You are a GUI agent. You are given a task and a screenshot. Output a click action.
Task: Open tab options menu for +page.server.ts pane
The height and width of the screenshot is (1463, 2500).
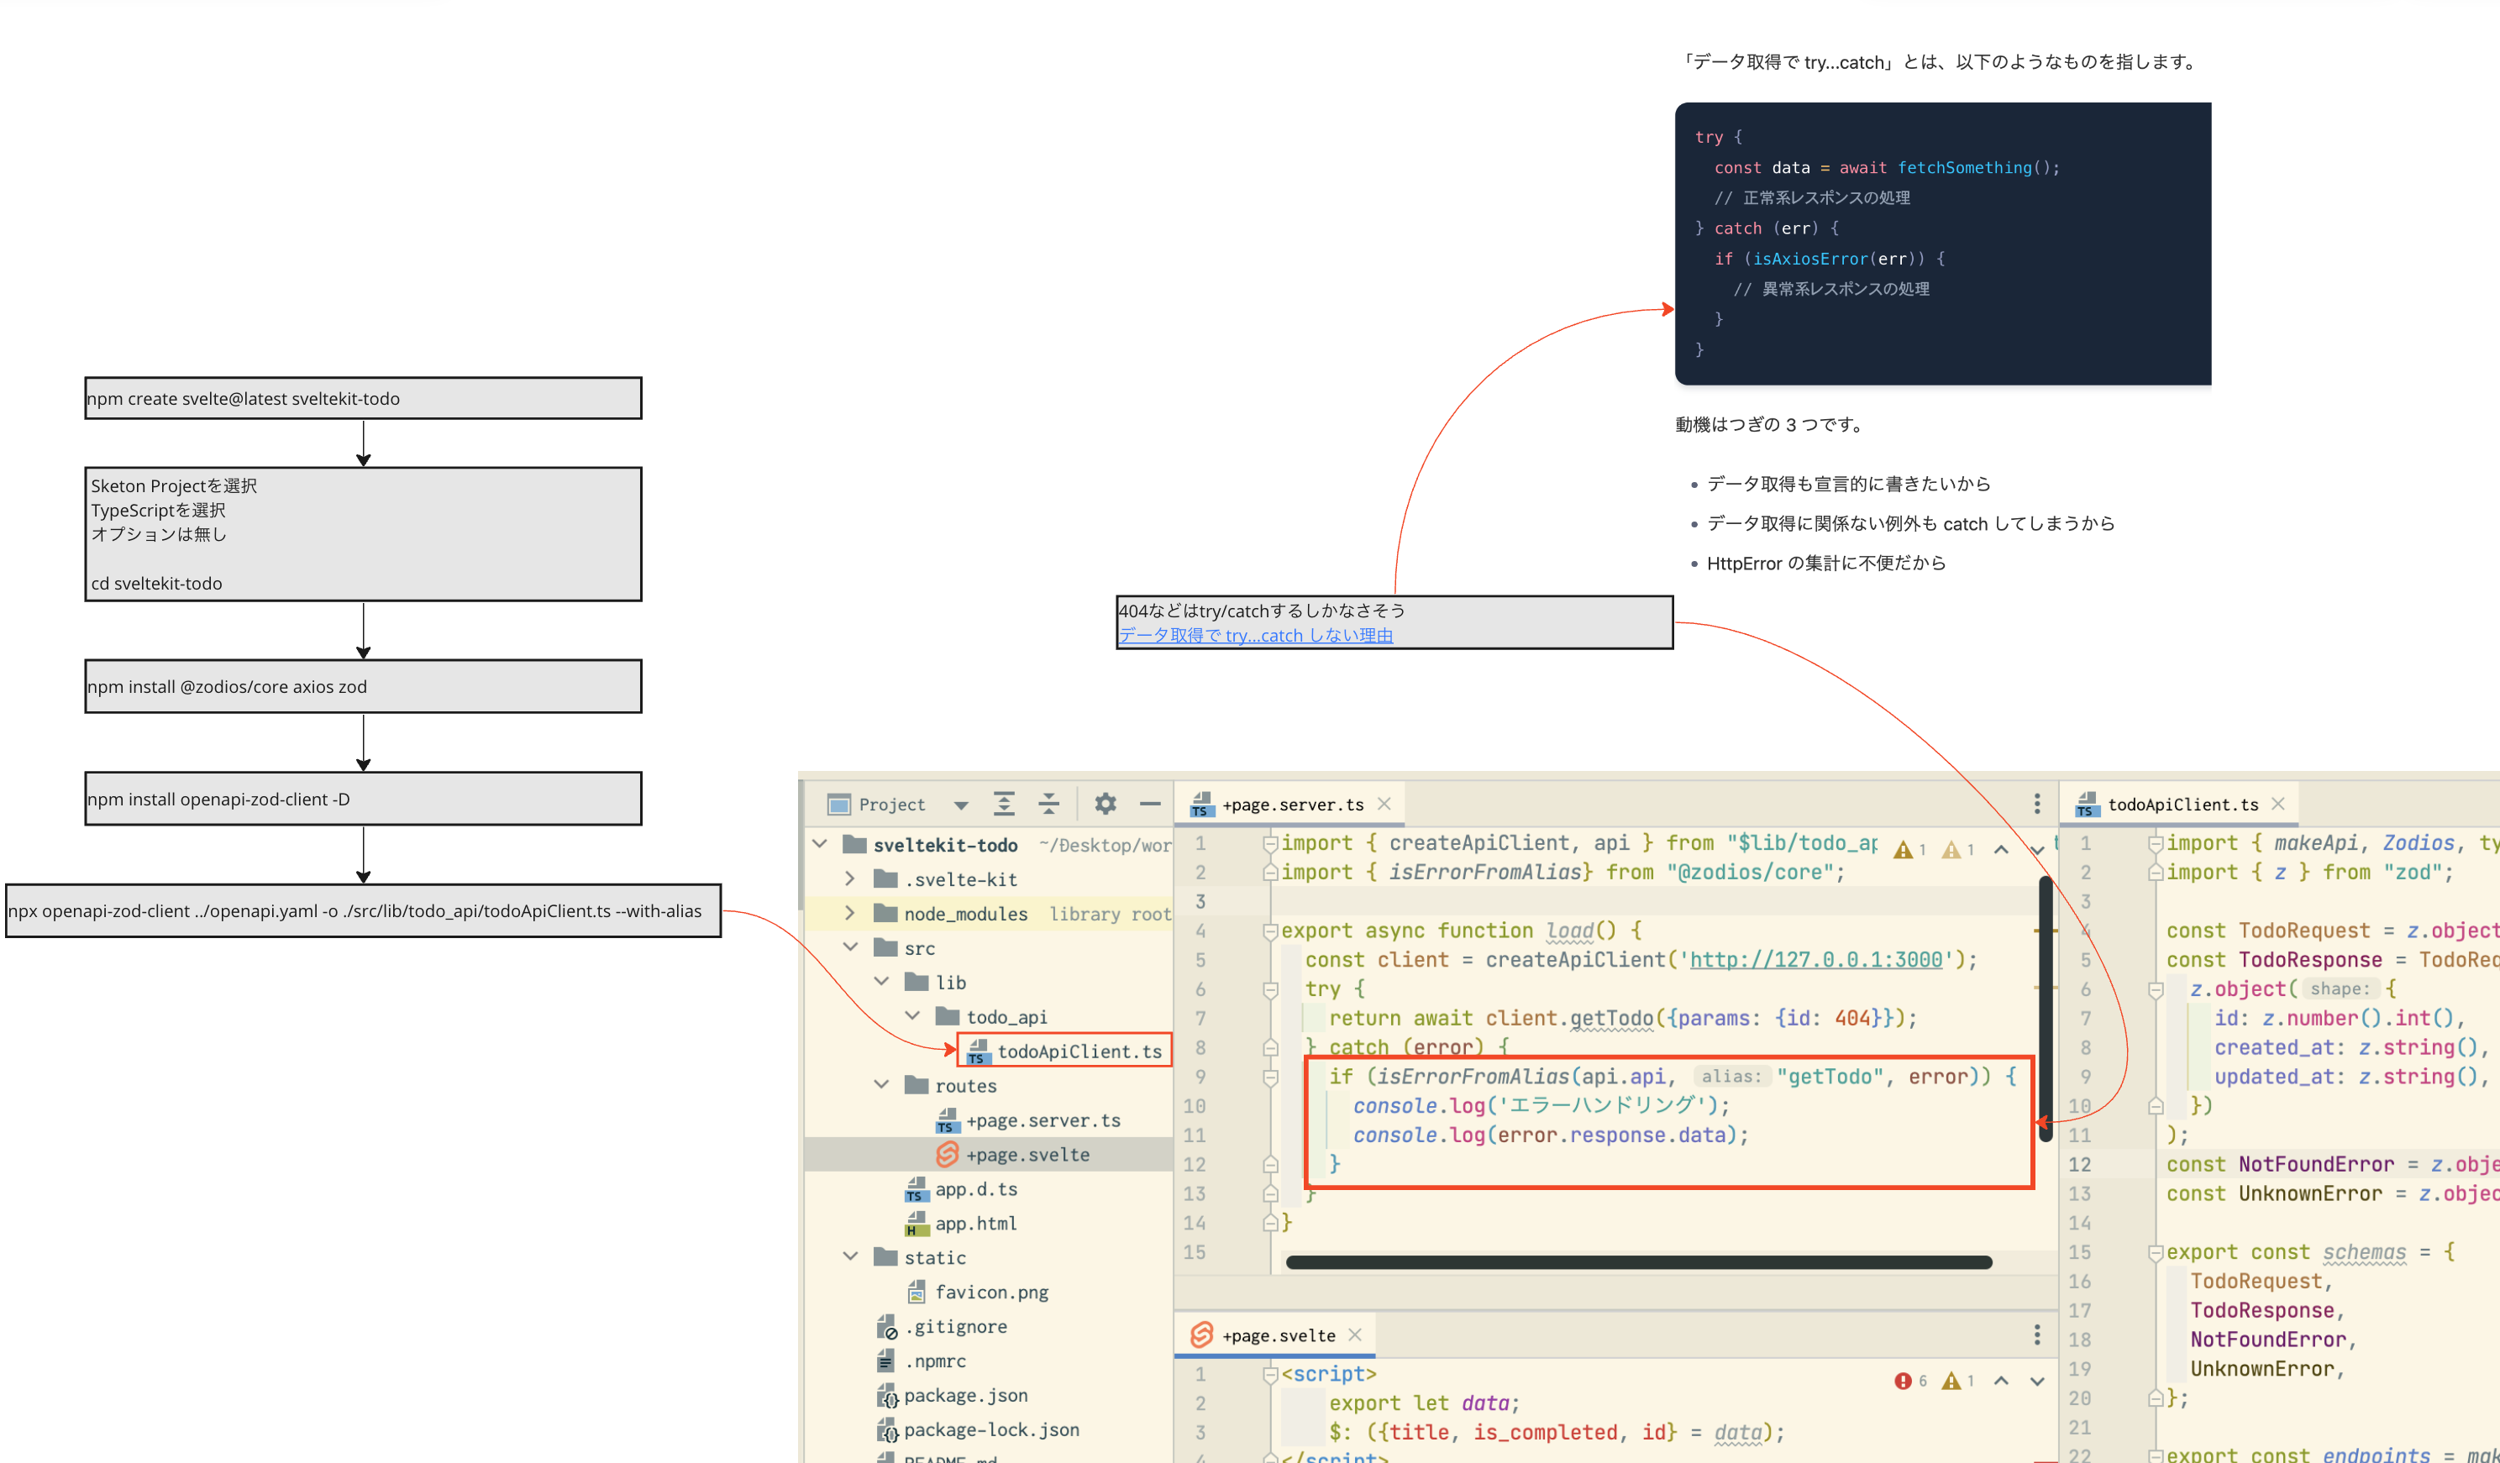(x=2036, y=804)
